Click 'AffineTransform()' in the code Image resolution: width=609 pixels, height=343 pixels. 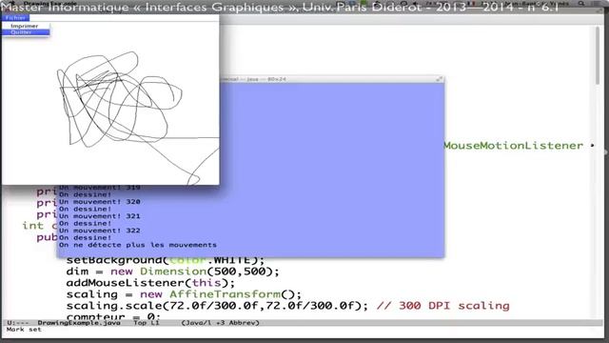232,294
